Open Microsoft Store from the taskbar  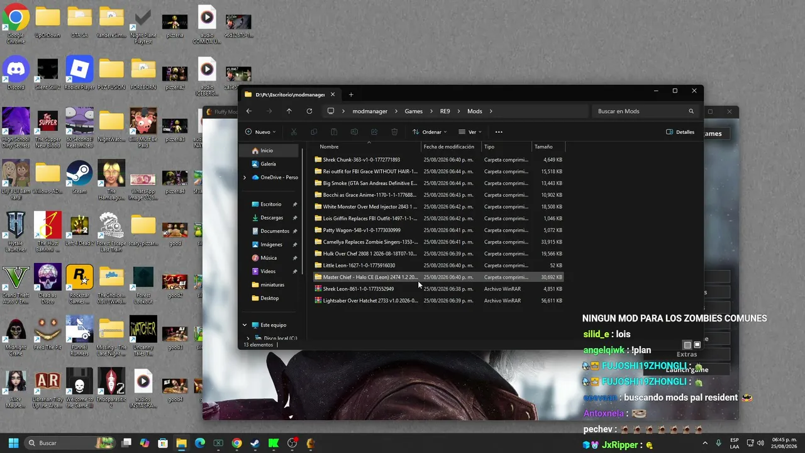coord(163,443)
